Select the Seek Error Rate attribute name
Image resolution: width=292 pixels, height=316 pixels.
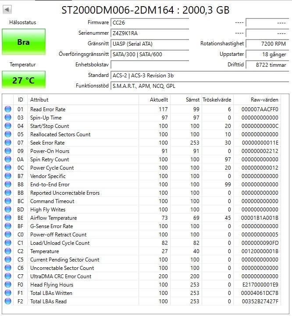[47, 143]
